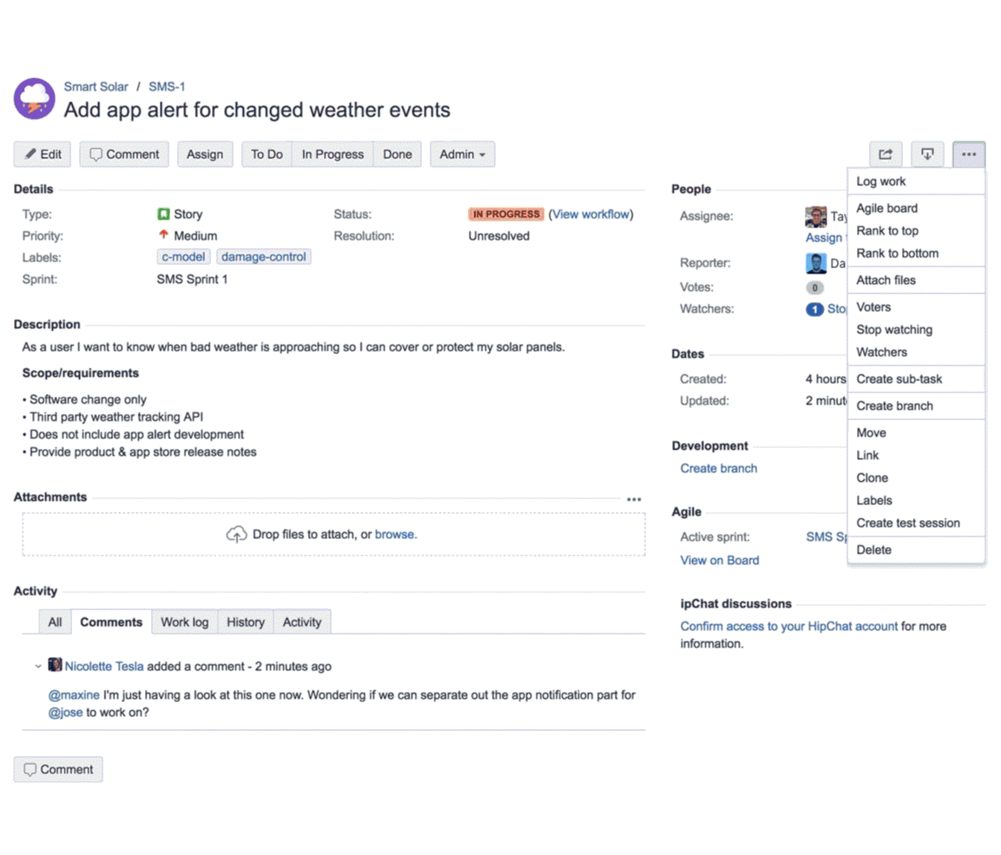Click the Story issue type icon

165,214
